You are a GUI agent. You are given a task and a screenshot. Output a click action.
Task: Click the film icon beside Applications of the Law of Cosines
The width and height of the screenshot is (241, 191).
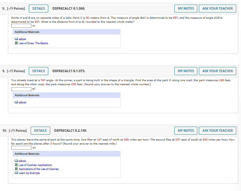pyautogui.click(x=16, y=169)
